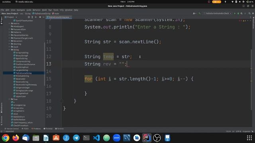
Task: Run with coverage from the toolbar
Action: pos(242,14)
